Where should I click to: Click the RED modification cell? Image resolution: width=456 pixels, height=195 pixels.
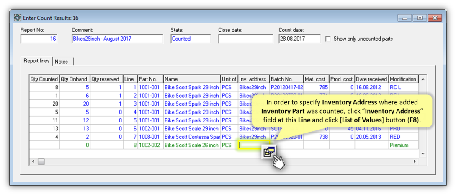point(403,137)
